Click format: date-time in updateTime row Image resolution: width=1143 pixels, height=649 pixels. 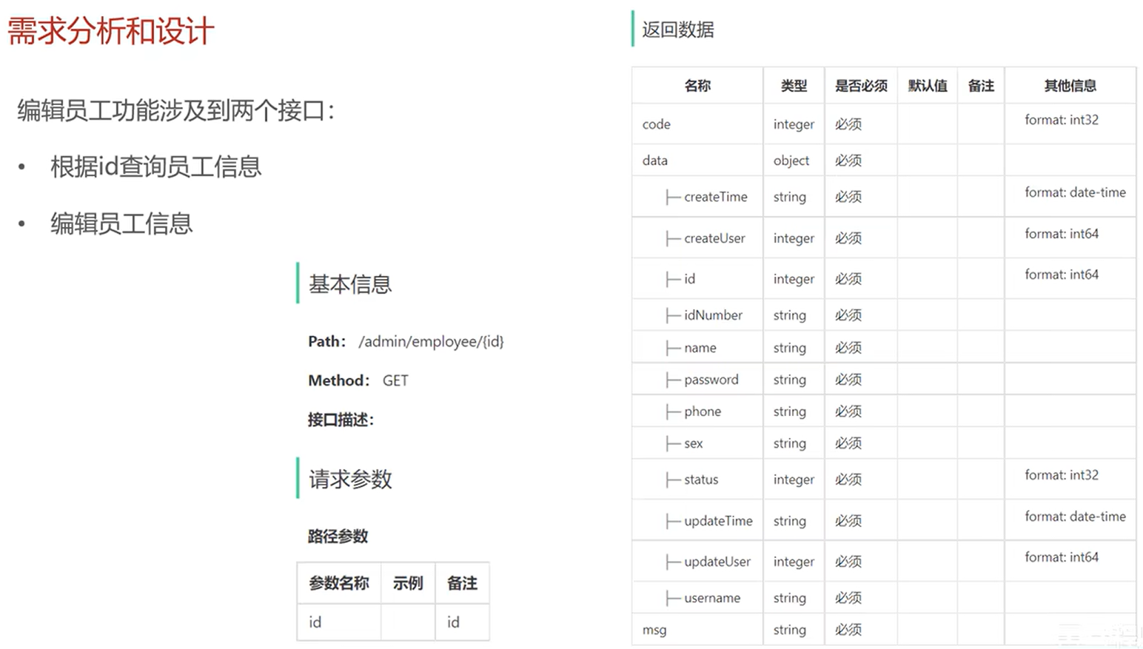pos(1075,517)
